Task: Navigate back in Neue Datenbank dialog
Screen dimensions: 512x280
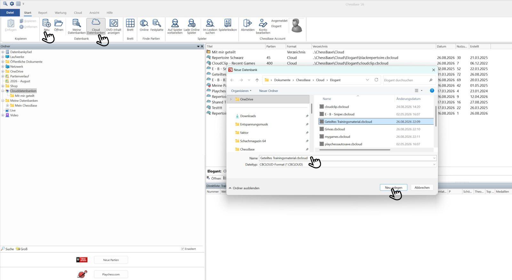Action: tap(232, 80)
